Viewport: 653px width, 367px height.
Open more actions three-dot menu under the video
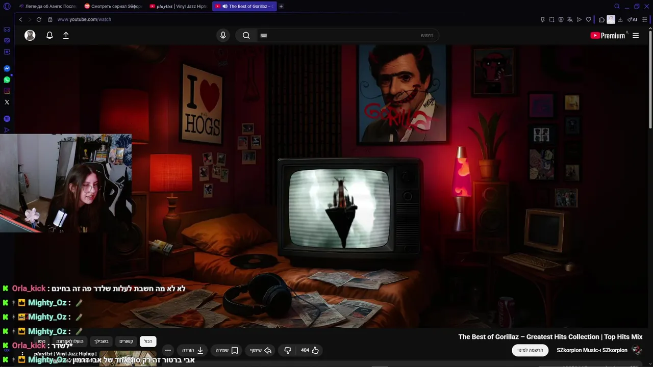click(x=168, y=350)
